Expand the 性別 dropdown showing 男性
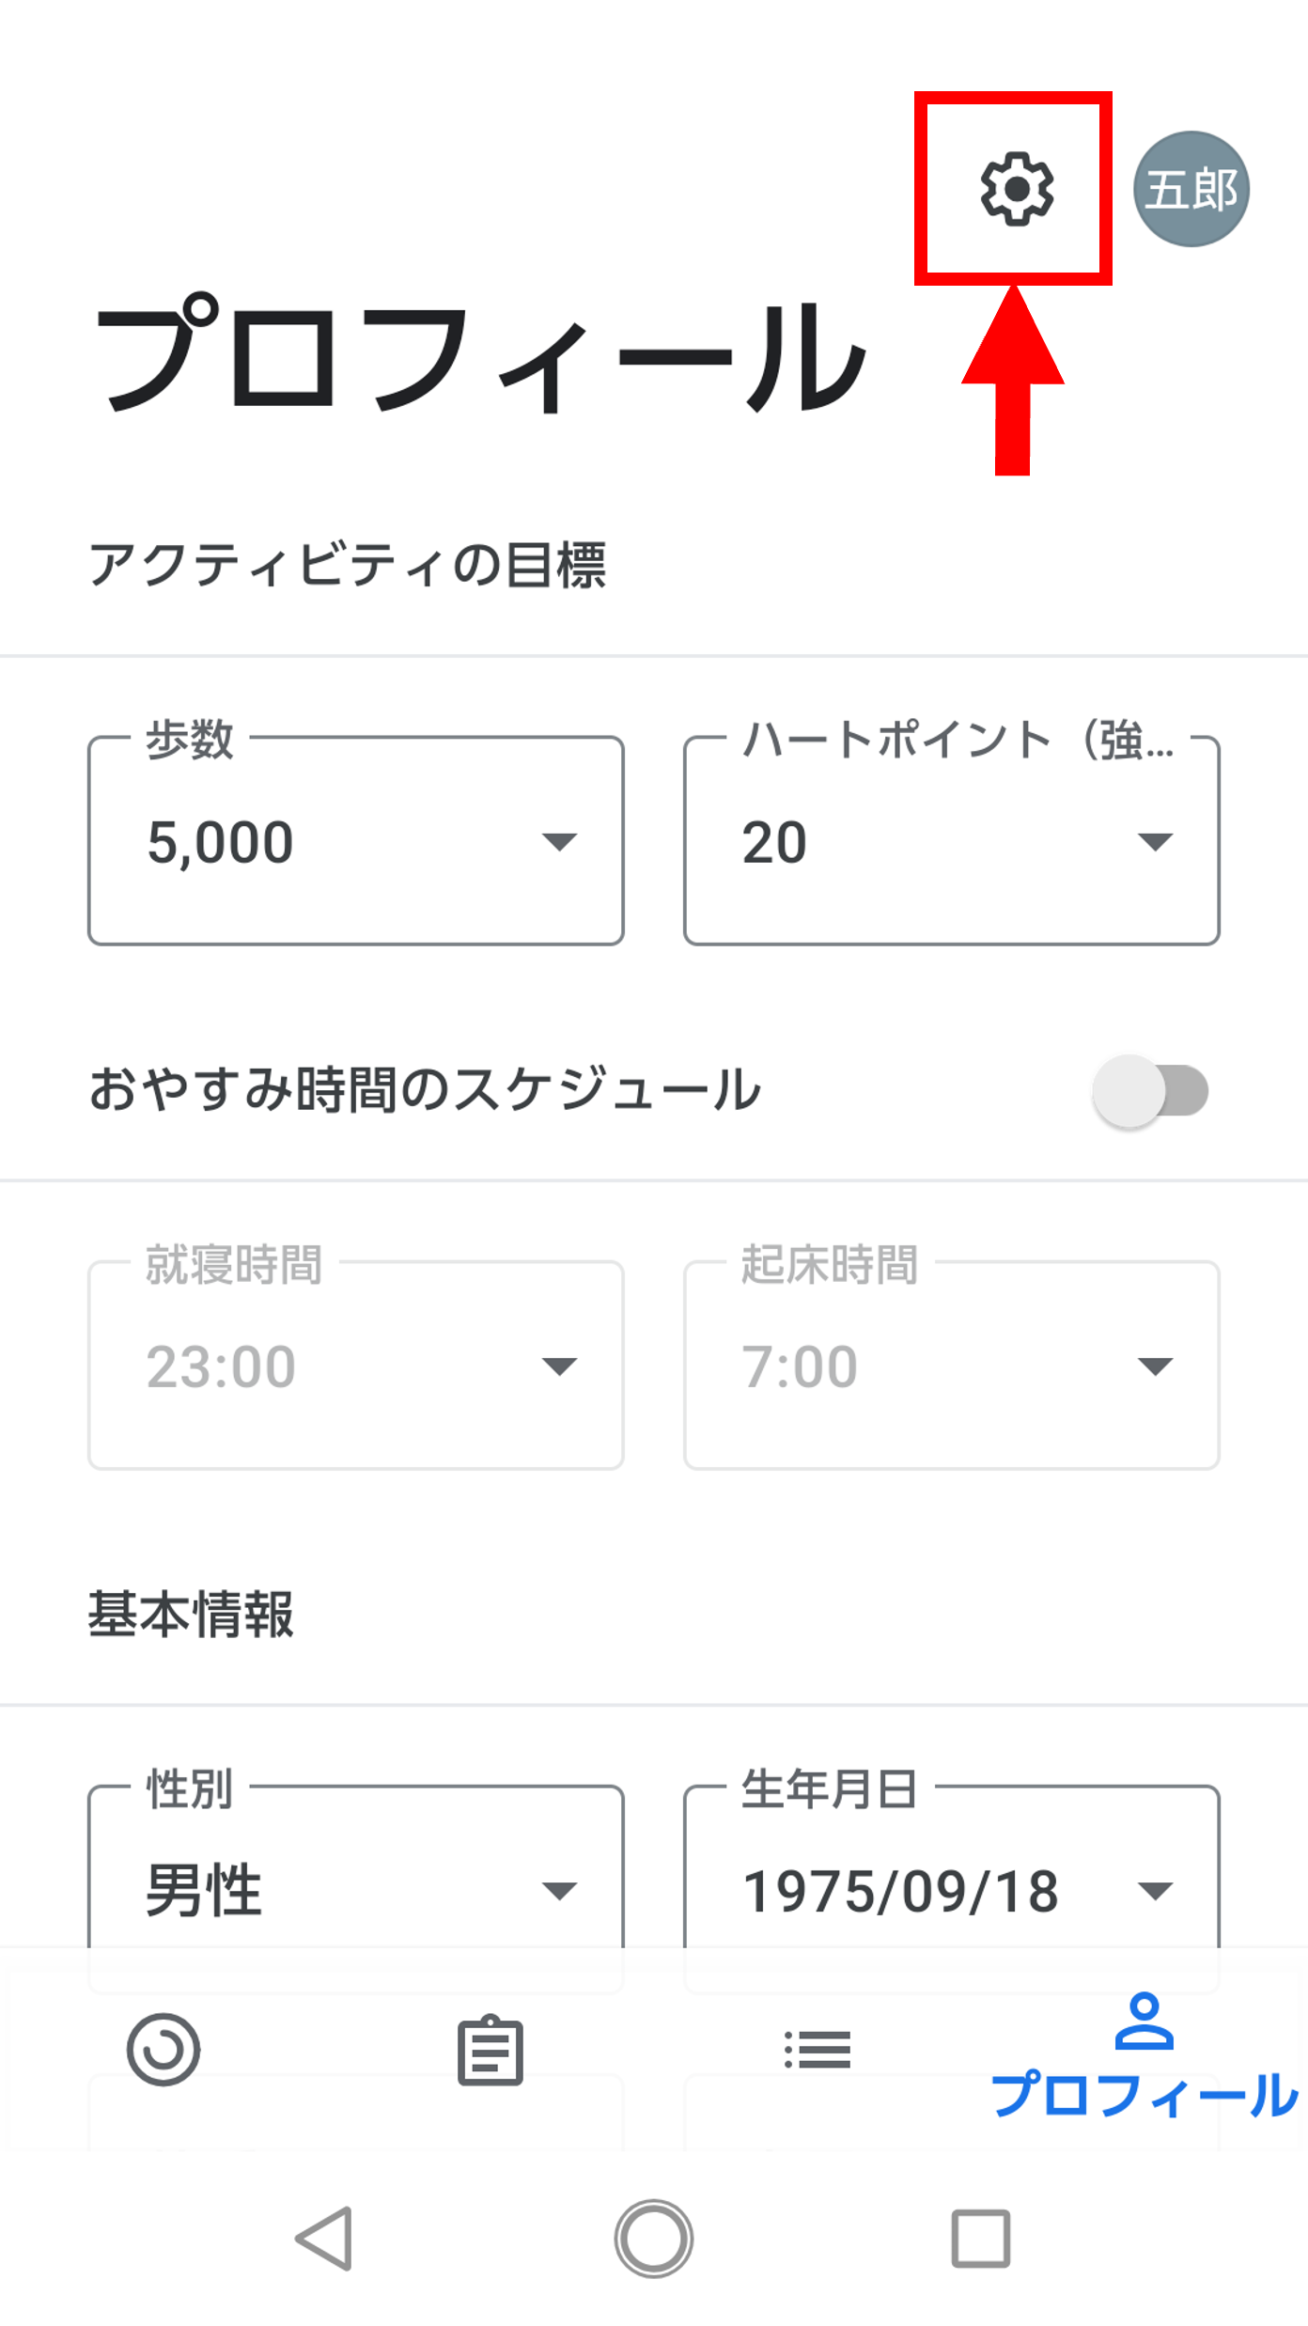This screenshot has height=2326, width=1308. 356,1889
